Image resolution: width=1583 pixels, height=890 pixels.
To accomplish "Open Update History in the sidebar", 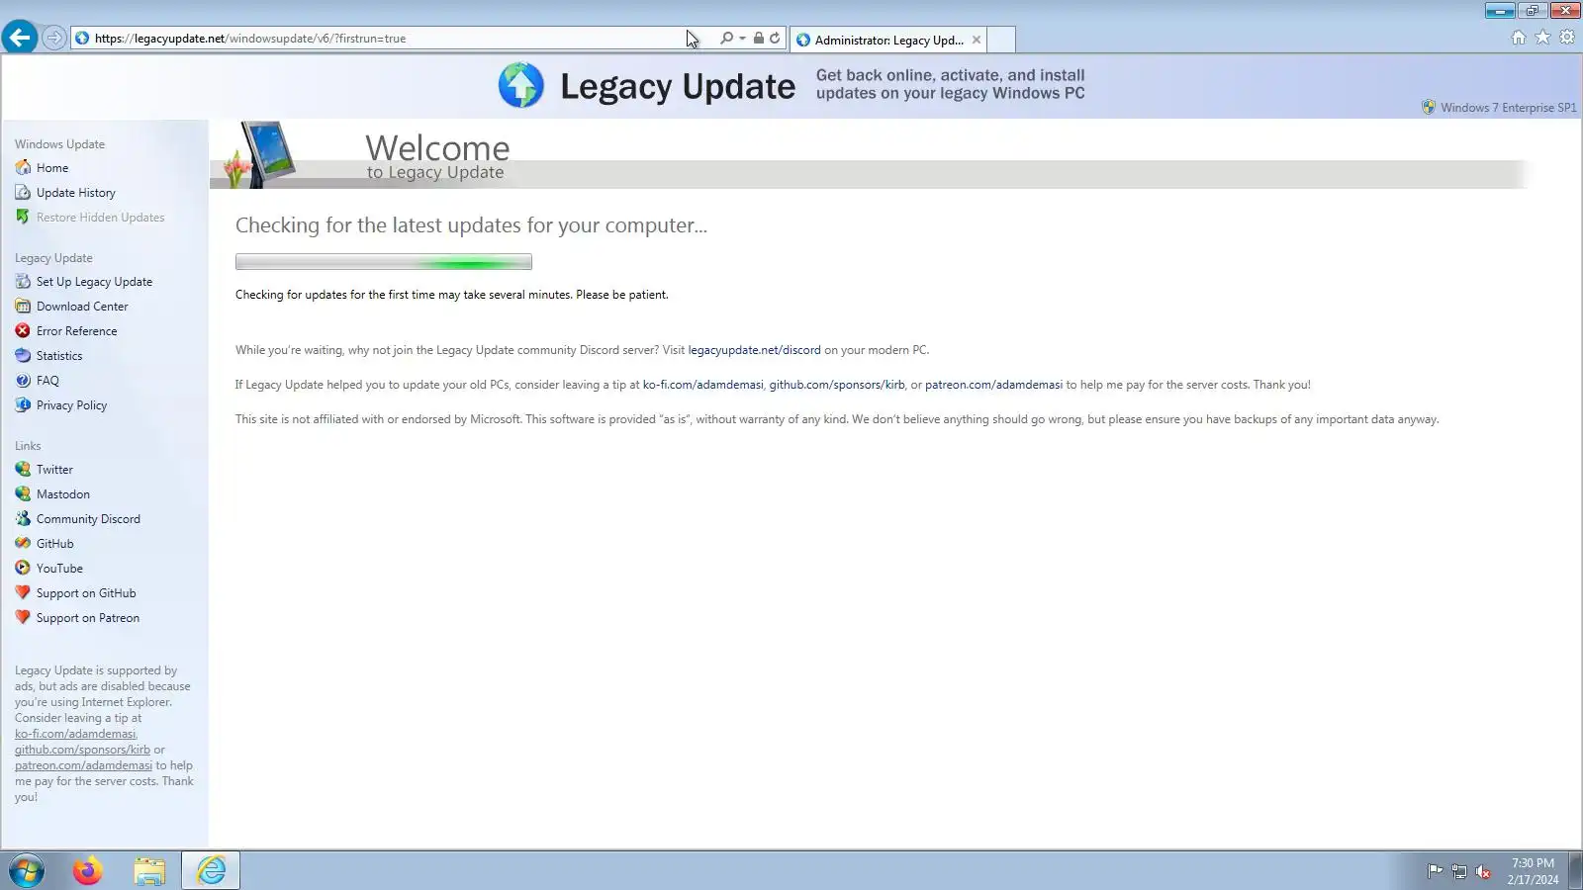I will click(76, 192).
